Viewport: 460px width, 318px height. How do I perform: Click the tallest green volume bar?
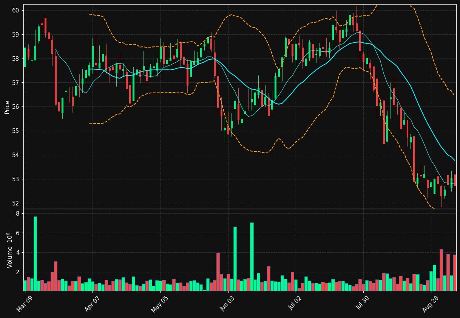pos(35,253)
